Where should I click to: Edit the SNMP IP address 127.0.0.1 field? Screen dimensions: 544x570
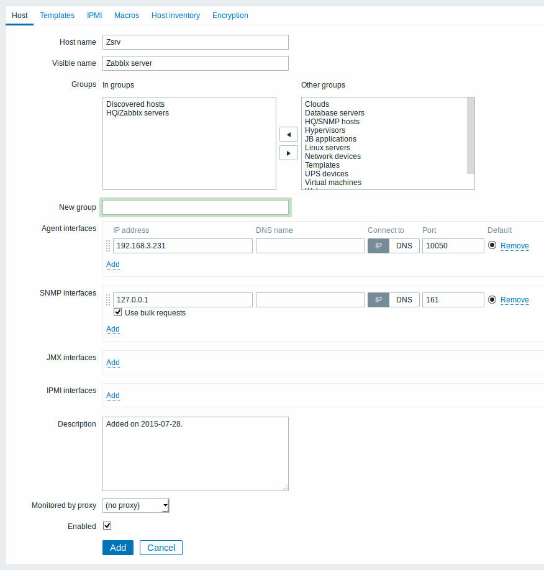pos(183,300)
